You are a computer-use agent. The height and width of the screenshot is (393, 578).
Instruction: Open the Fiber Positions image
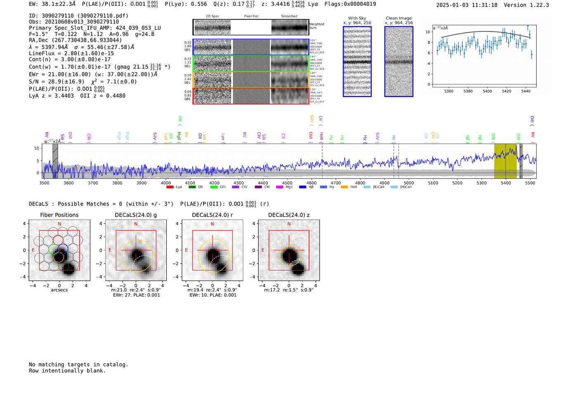click(59, 250)
